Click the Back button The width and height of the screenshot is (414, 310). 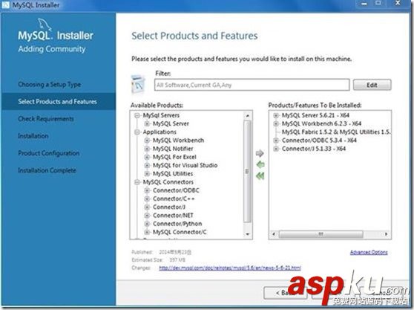[x=285, y=293]
